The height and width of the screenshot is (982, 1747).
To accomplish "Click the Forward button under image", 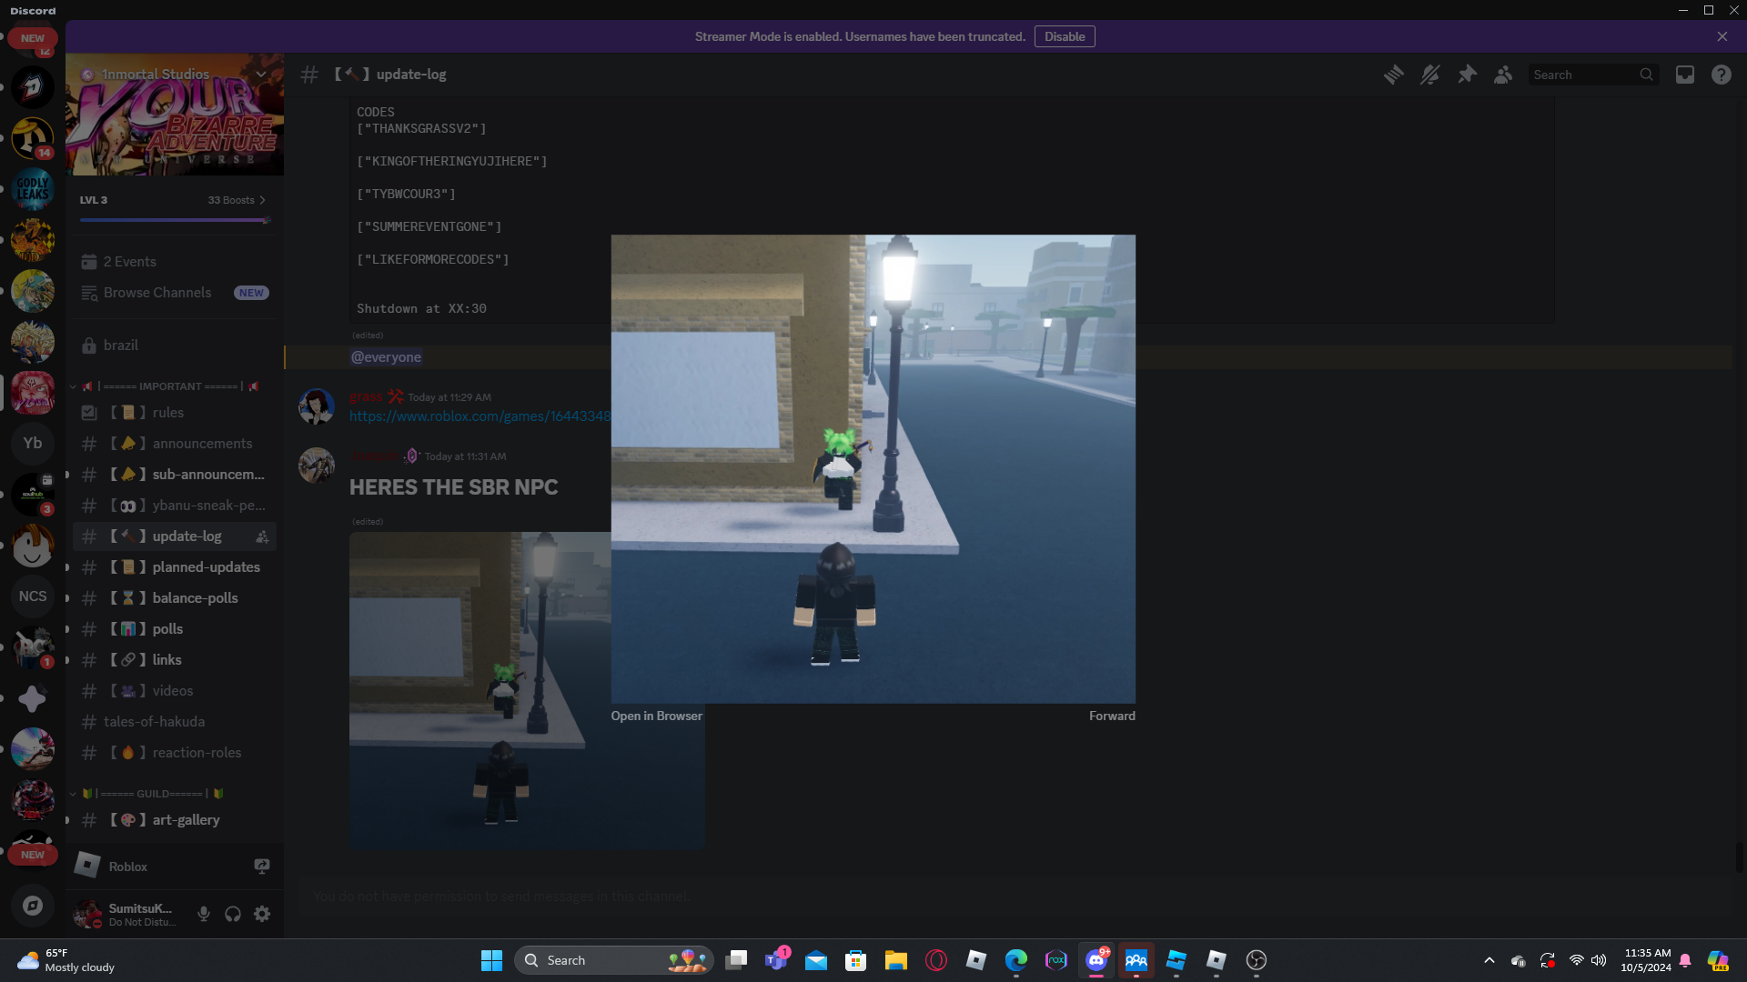I will pos(1111,716).
